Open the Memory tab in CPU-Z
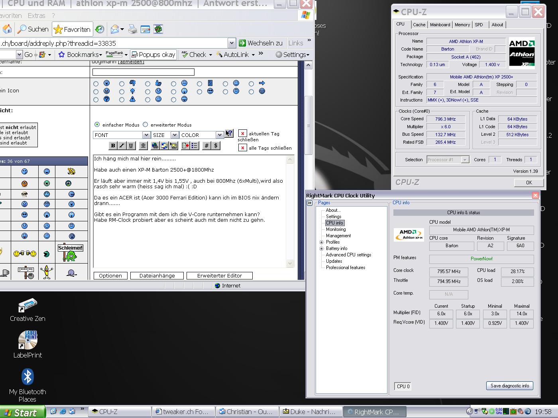This screenshot has width=558, height=418. [462, 25]
